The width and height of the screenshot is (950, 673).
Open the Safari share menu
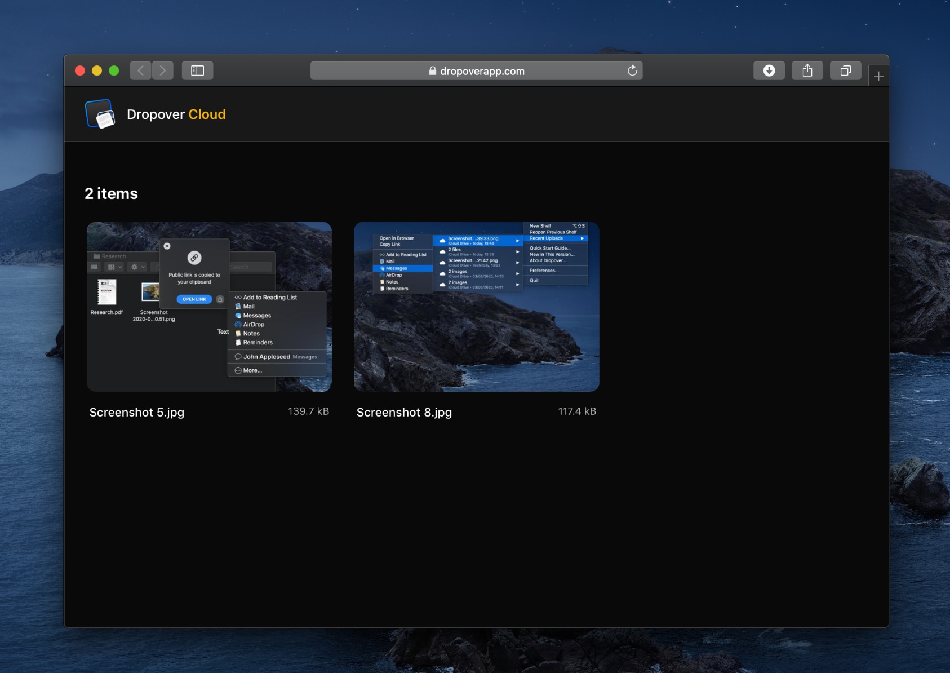click(x=807, y=70)
